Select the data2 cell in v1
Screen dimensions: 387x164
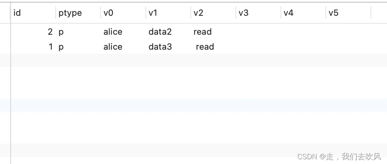coord(168,32)
